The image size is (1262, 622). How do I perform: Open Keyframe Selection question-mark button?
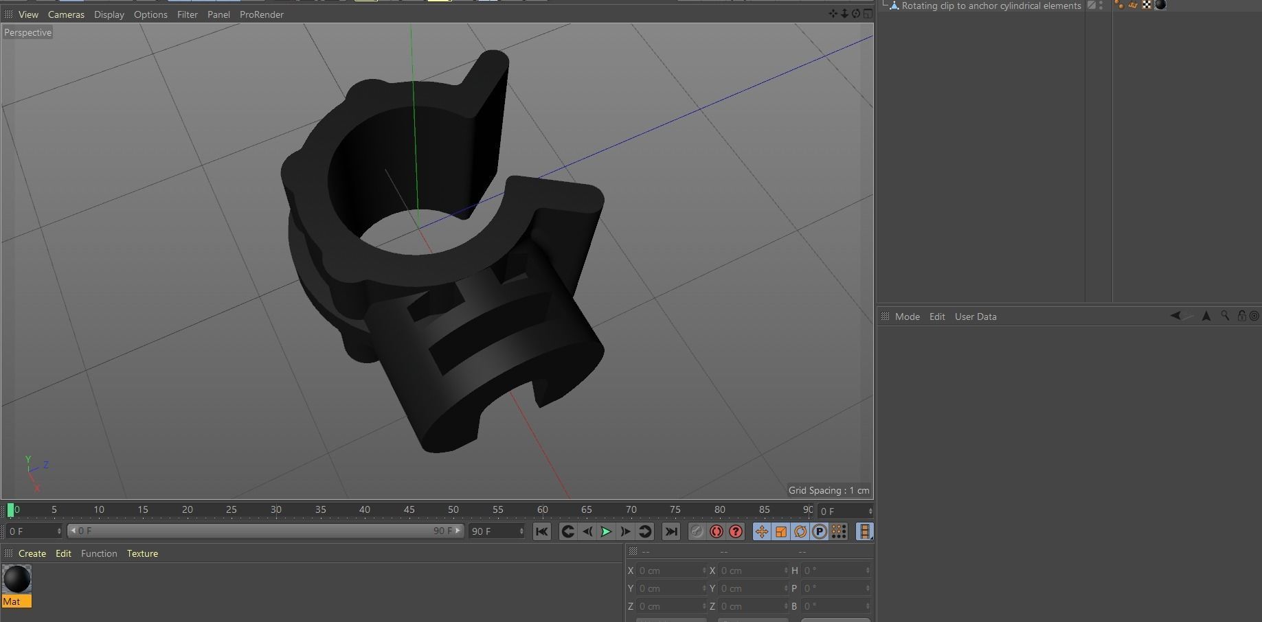736,531
